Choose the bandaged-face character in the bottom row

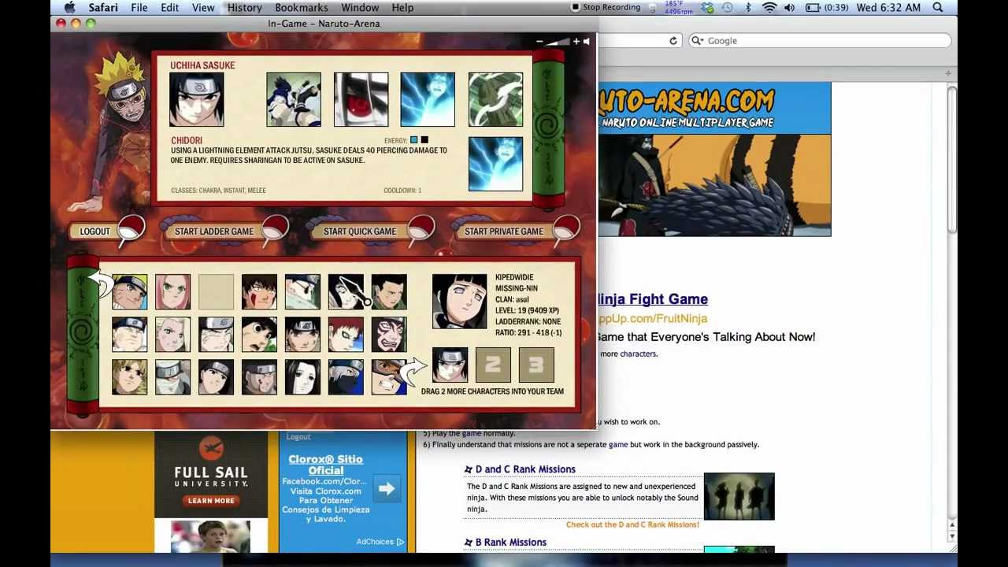point(173,377)
